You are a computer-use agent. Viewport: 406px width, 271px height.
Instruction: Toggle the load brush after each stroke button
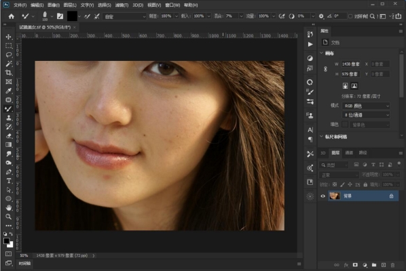[x=87, y=16]
